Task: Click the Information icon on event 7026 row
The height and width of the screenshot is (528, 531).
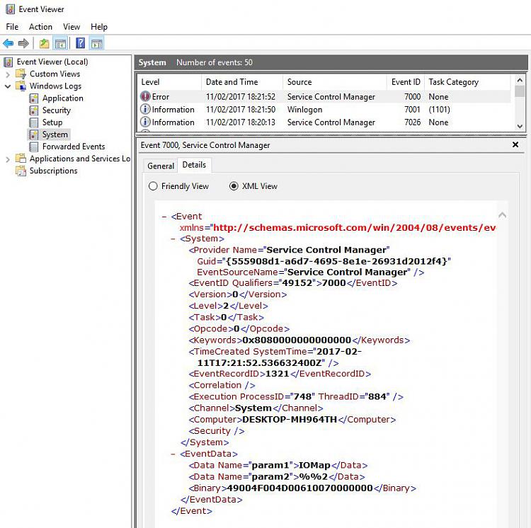Action: [x=145, y=122]
